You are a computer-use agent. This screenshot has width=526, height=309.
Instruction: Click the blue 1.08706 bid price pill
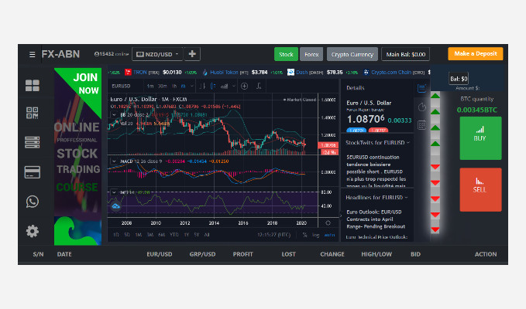pyautogui.click(x=356, y=131)
